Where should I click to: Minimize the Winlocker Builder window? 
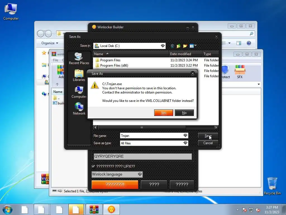187,27
